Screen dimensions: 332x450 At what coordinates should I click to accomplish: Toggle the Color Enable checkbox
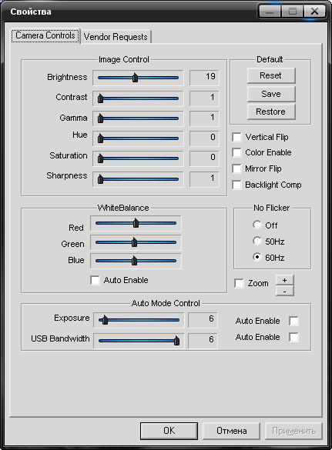click(236, 152)
